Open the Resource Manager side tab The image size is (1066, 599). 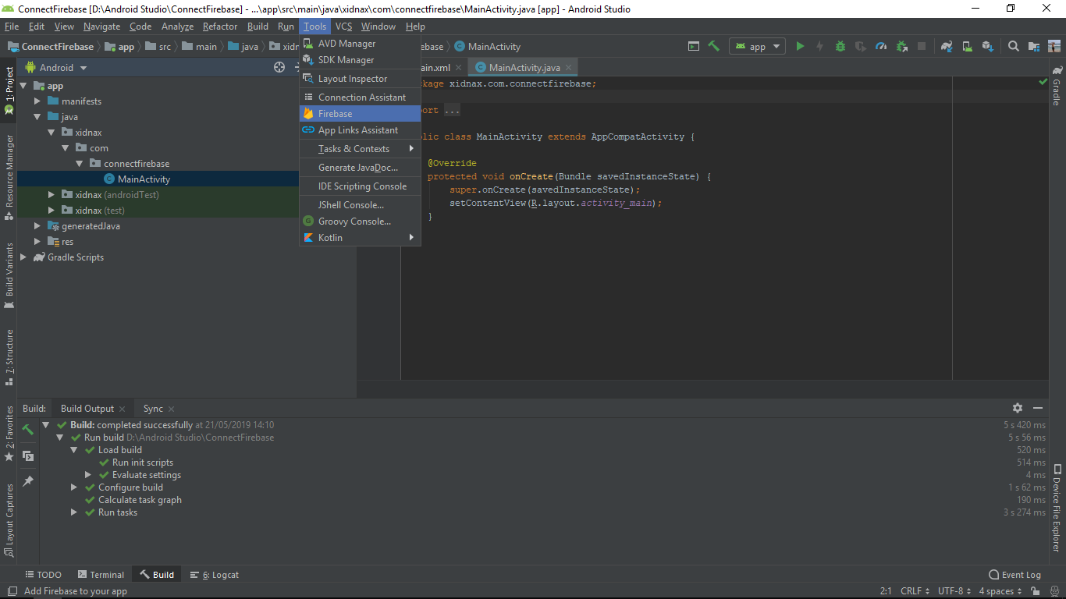[x=9, y=176]
